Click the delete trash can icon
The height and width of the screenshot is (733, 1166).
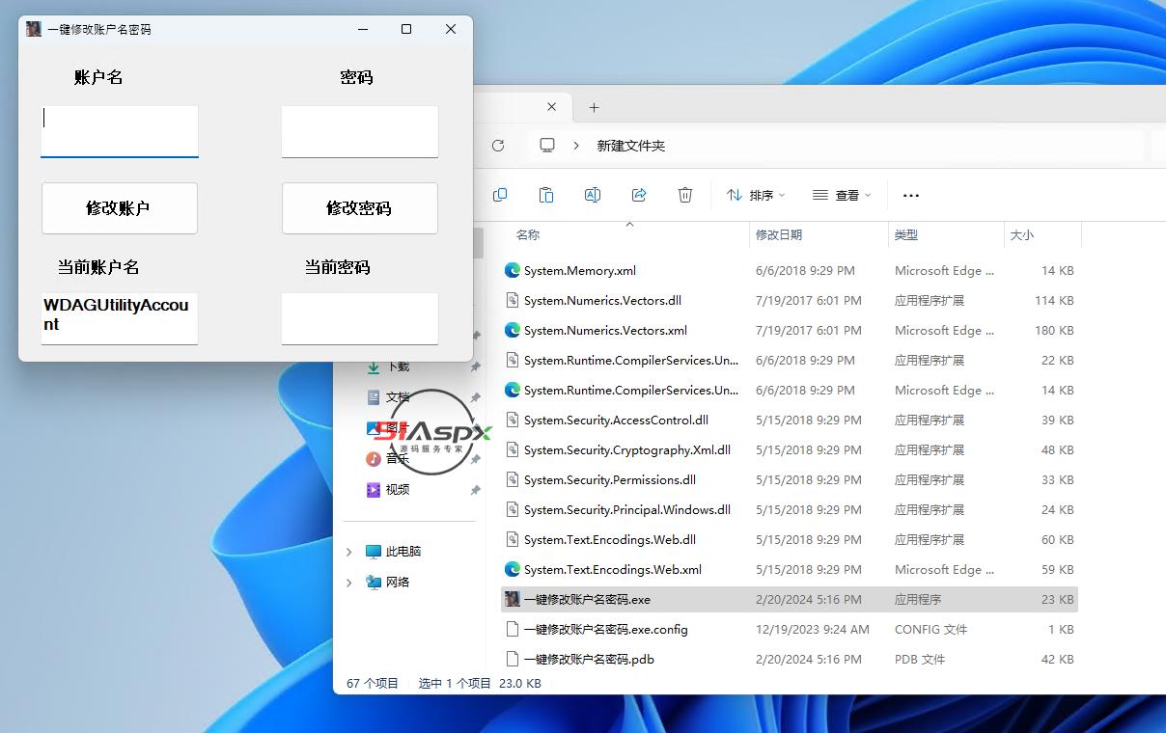(685, 195)
